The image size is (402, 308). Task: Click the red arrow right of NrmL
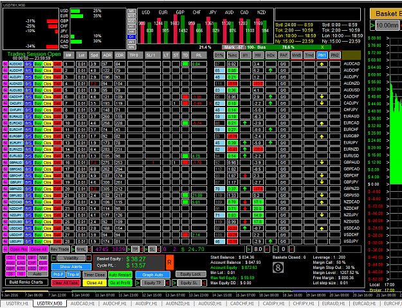tap(89, 249)
